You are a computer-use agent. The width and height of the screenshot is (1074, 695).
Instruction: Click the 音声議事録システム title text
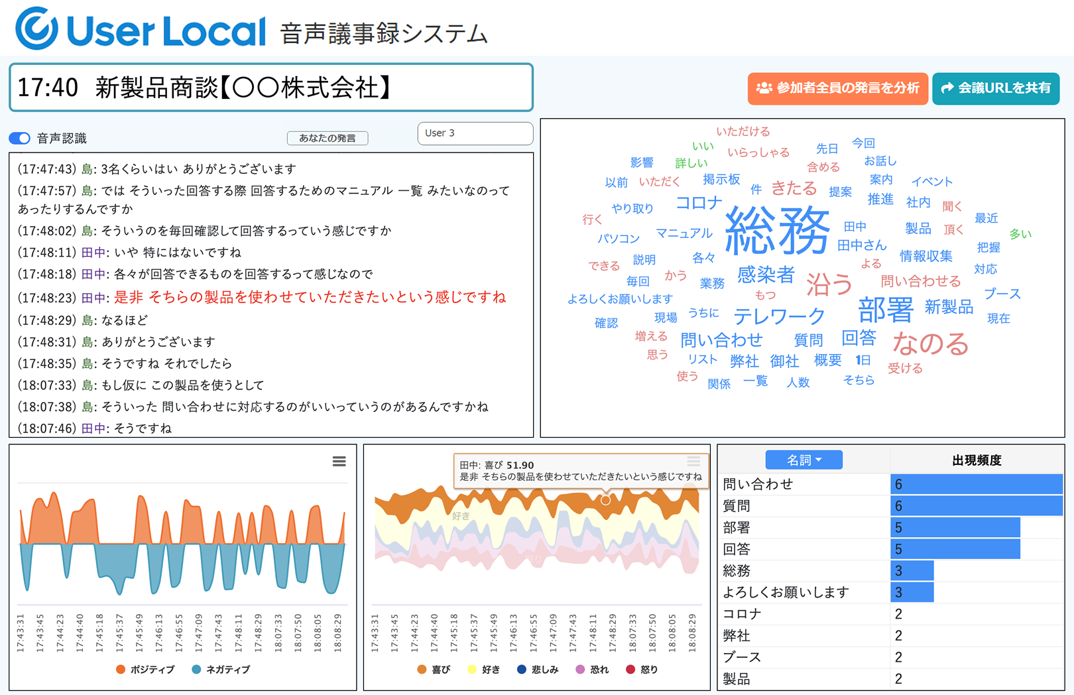point(383,33)
